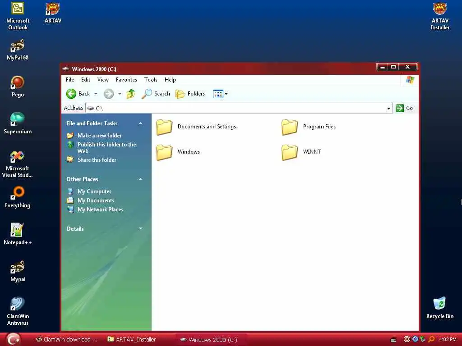The width and height of the screenshot is (462, 346).
Task: Click the keyboard tray icon
Action: (x=393, y=340)
